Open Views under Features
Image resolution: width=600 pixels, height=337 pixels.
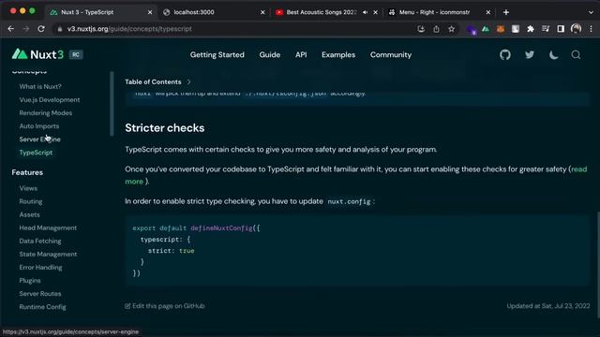pyautogui.click(x=28, y=188)
